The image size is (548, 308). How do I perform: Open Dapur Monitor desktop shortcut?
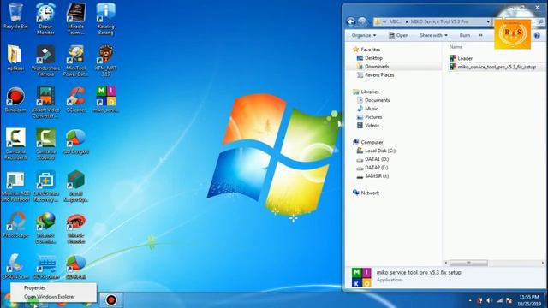click(x=45, y=19)
